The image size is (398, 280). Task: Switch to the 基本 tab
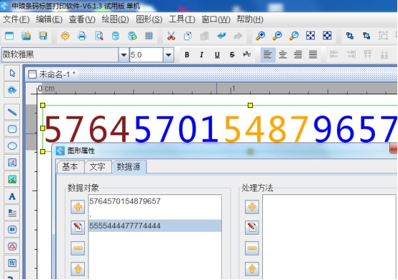click(x=70, y=167)
